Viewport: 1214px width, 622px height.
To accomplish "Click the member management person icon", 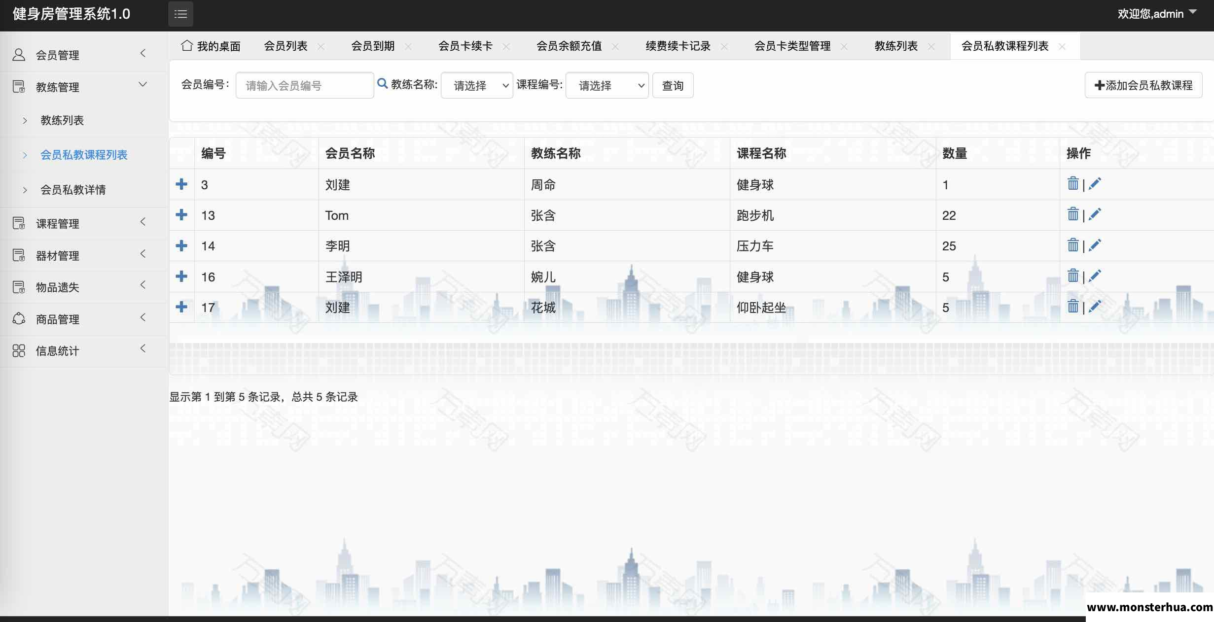I will point(19,55).
